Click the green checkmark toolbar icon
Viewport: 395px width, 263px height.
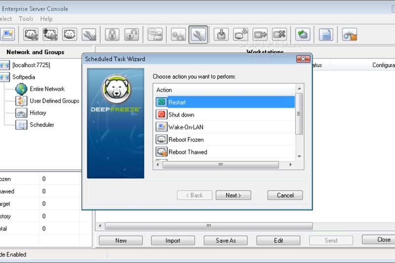click(303, 35)
